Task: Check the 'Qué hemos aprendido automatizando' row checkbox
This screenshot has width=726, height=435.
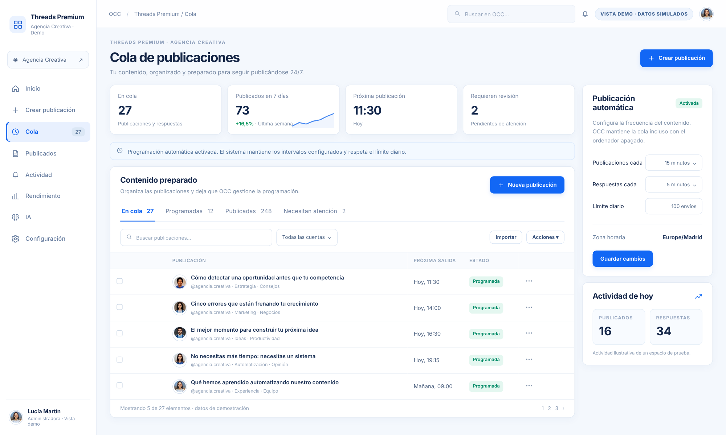Action: click(x=119, y=386)
